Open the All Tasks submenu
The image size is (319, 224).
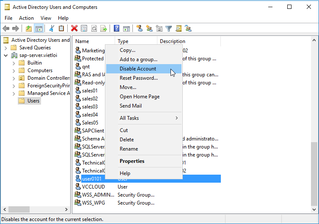coord(143,118)
